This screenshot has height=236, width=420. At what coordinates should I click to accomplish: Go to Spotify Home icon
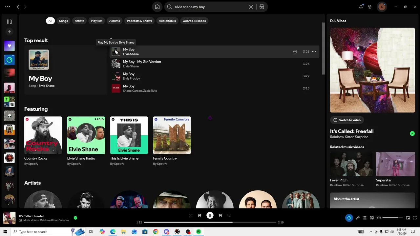tap(157, 7)
